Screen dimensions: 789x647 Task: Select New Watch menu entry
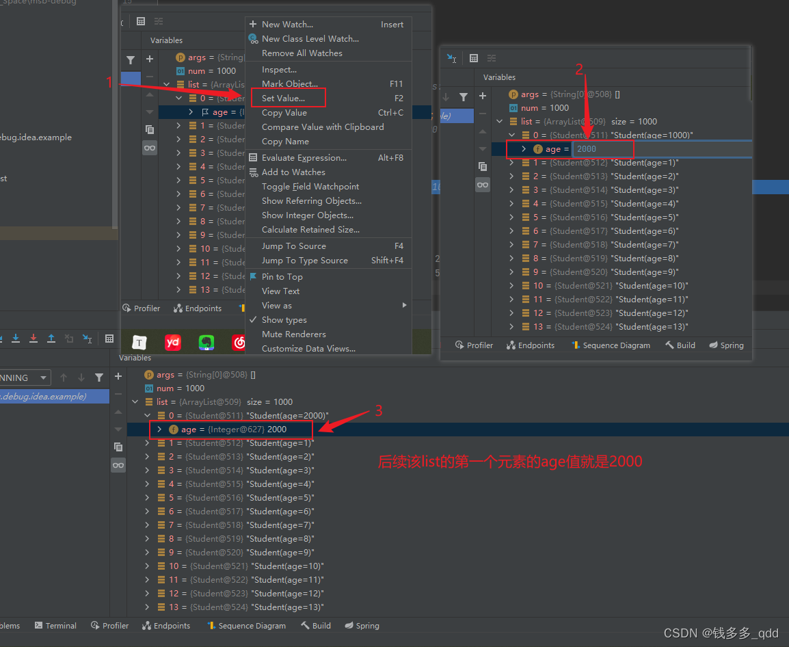click(287, 24)
